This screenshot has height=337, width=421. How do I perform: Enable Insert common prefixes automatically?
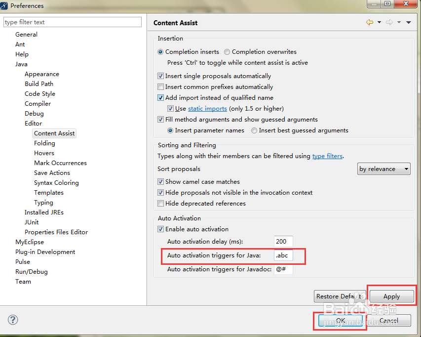click(160, 87)
